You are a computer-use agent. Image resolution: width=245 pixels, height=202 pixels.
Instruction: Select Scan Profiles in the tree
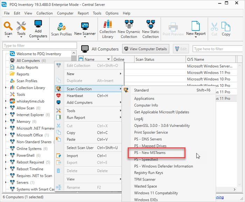click(x=27, y=81)
